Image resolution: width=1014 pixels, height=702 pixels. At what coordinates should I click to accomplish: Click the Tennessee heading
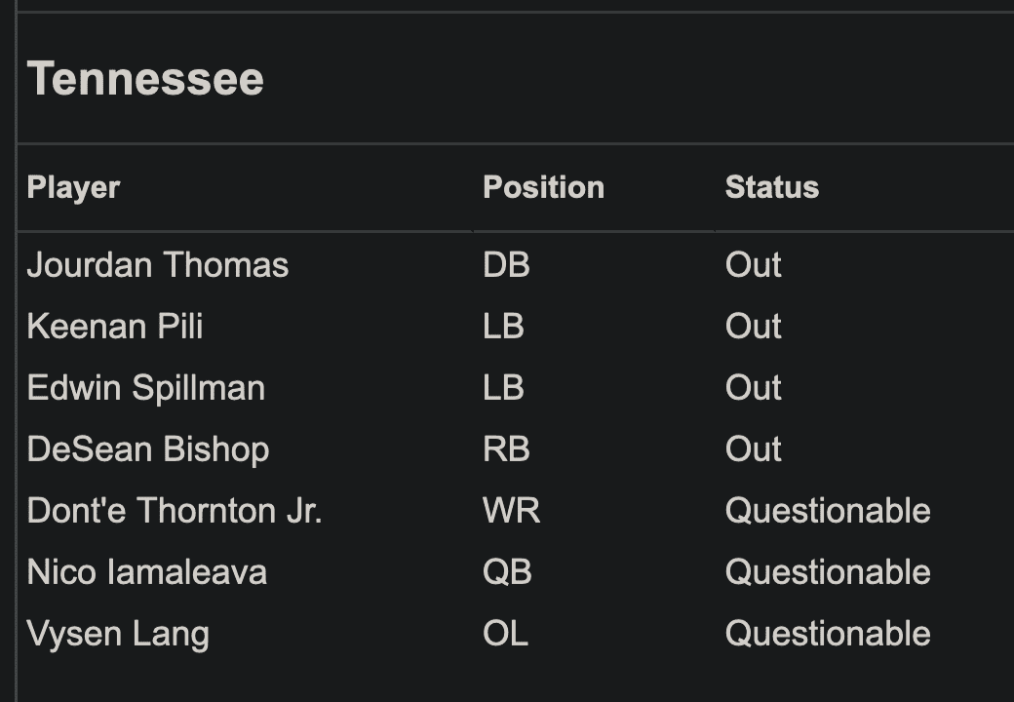coord(145,78)
